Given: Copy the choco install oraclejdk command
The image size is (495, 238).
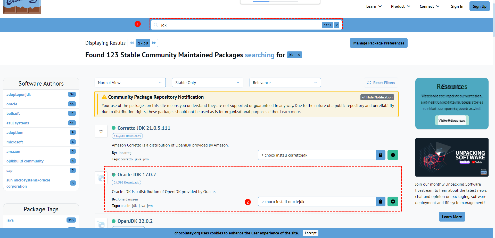Looking at the screenshot, I should [x=380, y=202].
